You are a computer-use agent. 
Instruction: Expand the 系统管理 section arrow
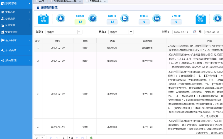click(30, 61)
